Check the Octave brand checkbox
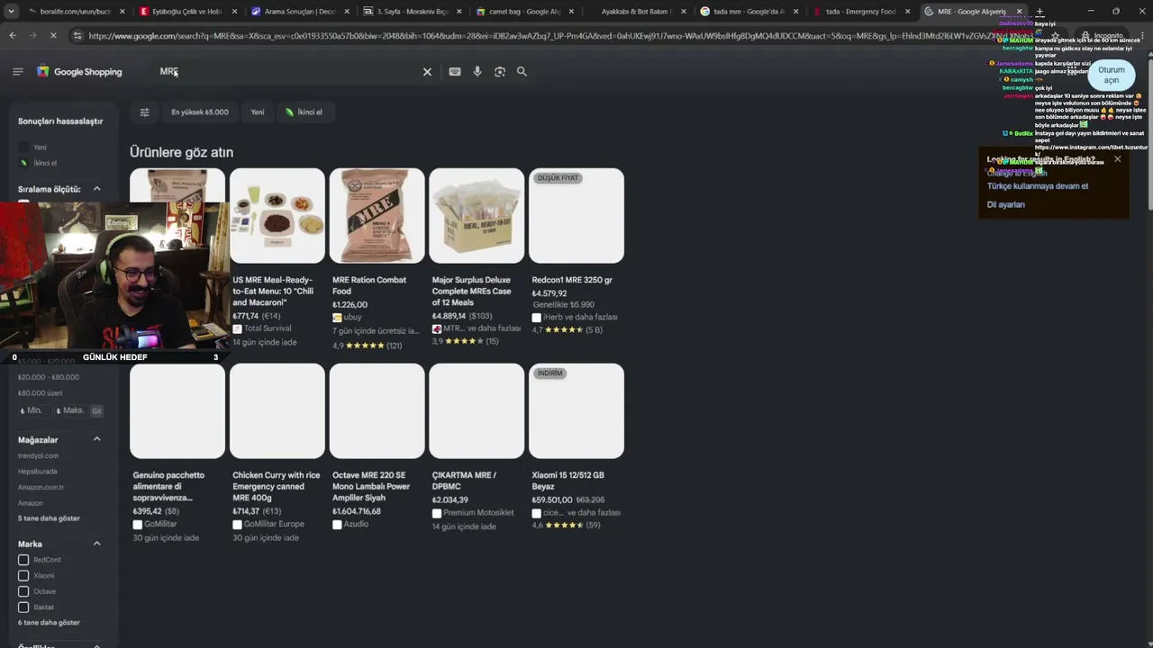1153x648 pixels. coord(23,591)
